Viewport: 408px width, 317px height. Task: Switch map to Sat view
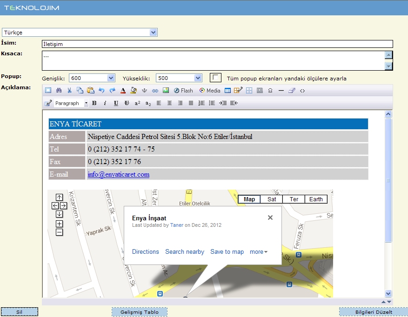[271, 199]
